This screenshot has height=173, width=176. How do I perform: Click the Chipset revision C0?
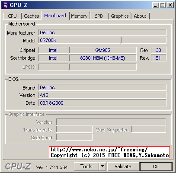(x=159, y=50)
